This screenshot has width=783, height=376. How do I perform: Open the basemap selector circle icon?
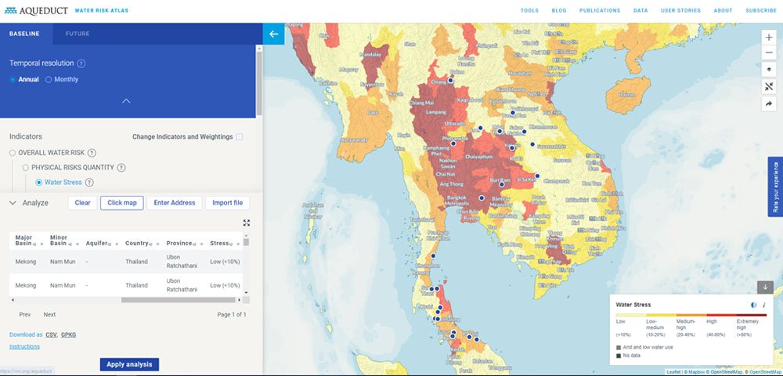(769, 69)
